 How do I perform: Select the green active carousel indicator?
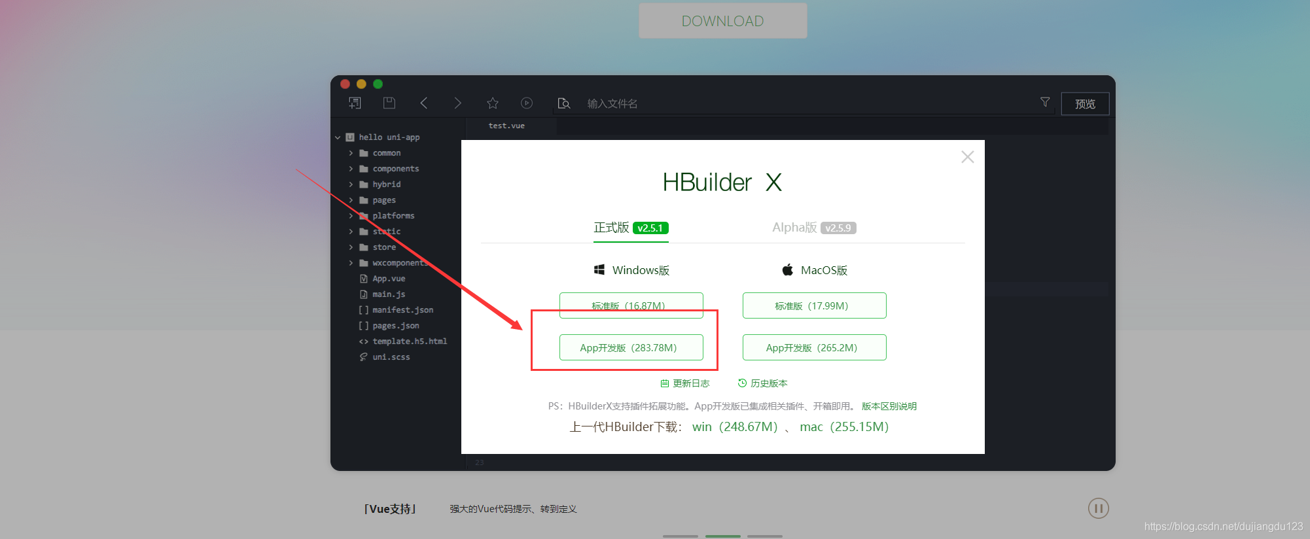click(x=723, y=536)
